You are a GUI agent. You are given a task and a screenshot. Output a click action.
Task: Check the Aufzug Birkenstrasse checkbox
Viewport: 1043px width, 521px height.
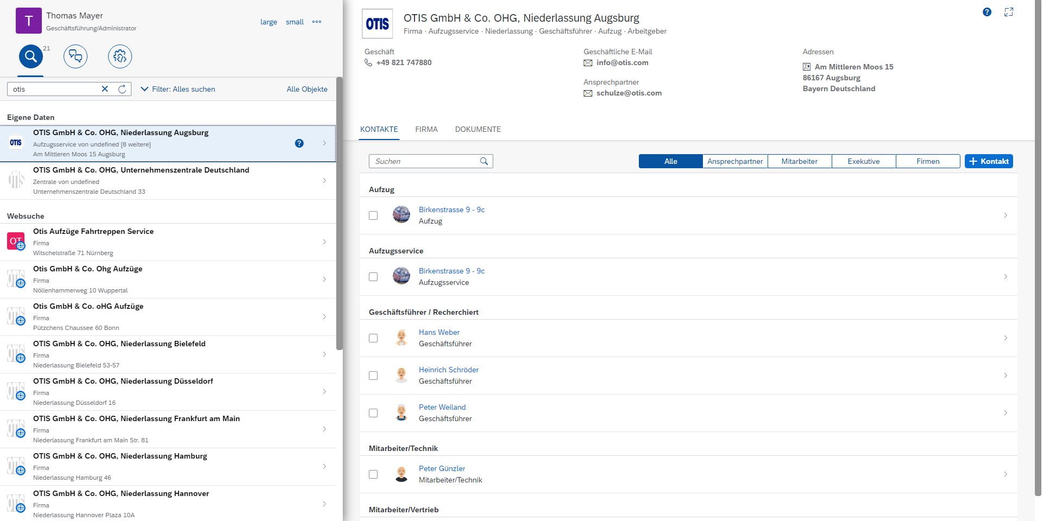pyautogui.click(x=373, y=215)
